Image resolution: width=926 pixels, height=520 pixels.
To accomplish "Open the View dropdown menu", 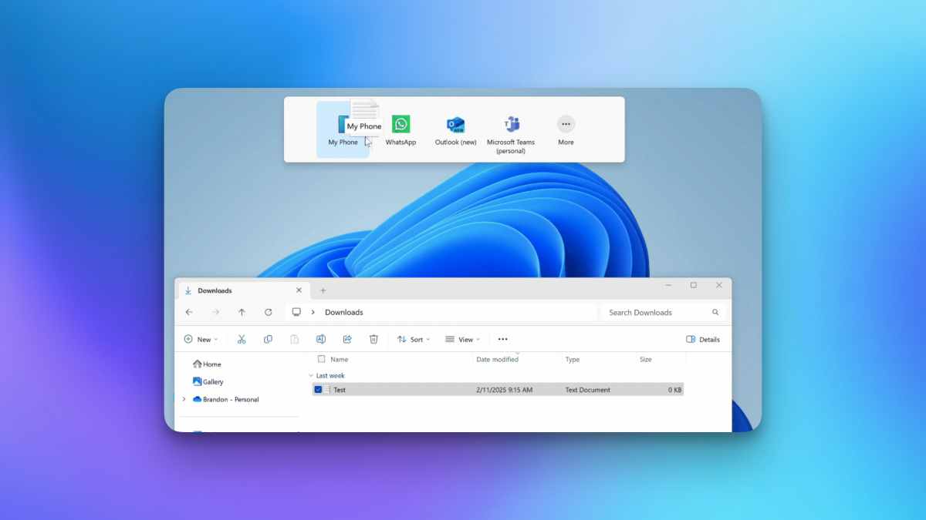I will (x=463, y=339).
